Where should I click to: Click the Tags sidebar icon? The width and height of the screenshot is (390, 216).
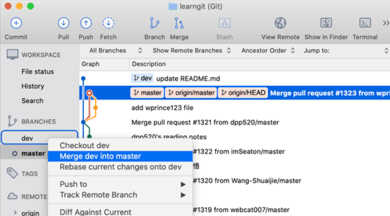pos(12,173)
